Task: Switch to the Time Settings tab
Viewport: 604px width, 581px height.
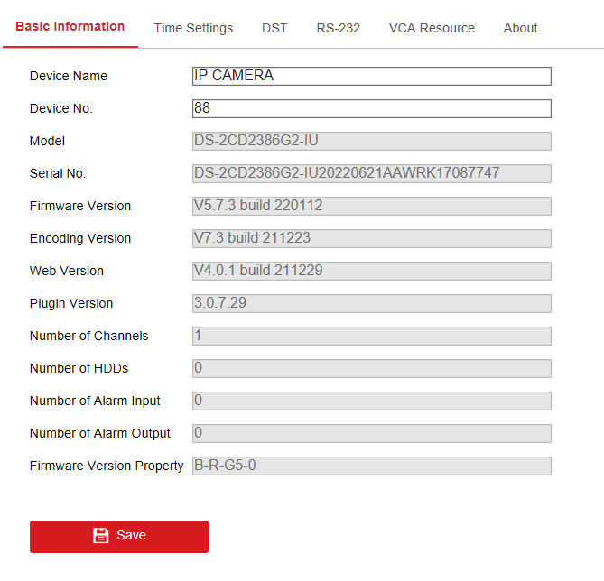Action: [x=193, y=28]
